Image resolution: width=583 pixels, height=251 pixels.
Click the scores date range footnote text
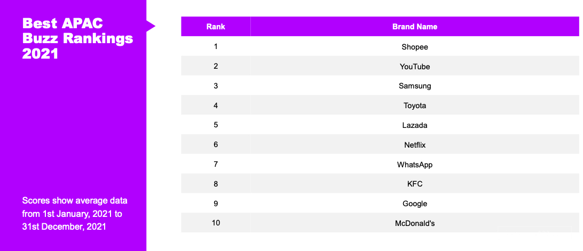tap(75, 213)
